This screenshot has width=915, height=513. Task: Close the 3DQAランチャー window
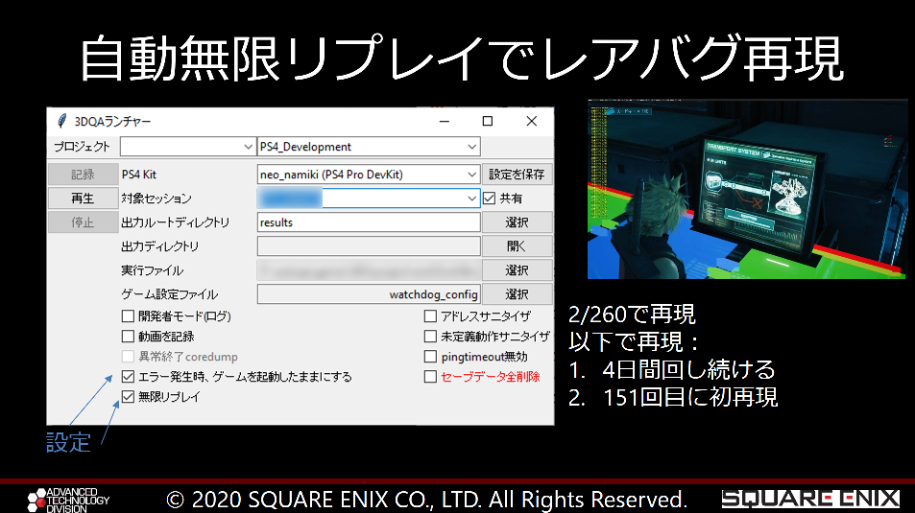point(532,121)
